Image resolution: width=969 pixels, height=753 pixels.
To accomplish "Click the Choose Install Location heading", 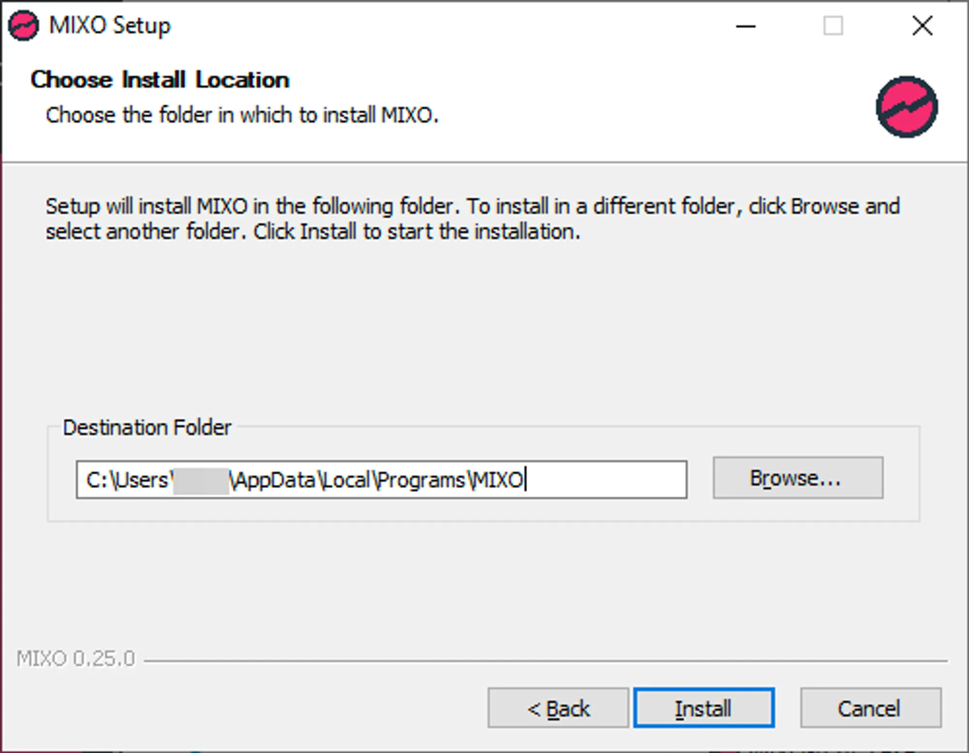I will click(x=160, y=80).
